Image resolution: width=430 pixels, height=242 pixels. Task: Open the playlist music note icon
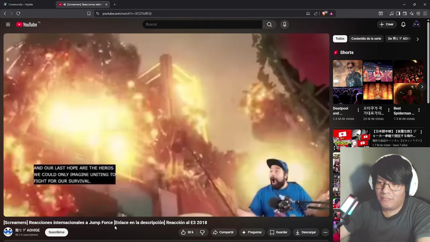[391, 13]
